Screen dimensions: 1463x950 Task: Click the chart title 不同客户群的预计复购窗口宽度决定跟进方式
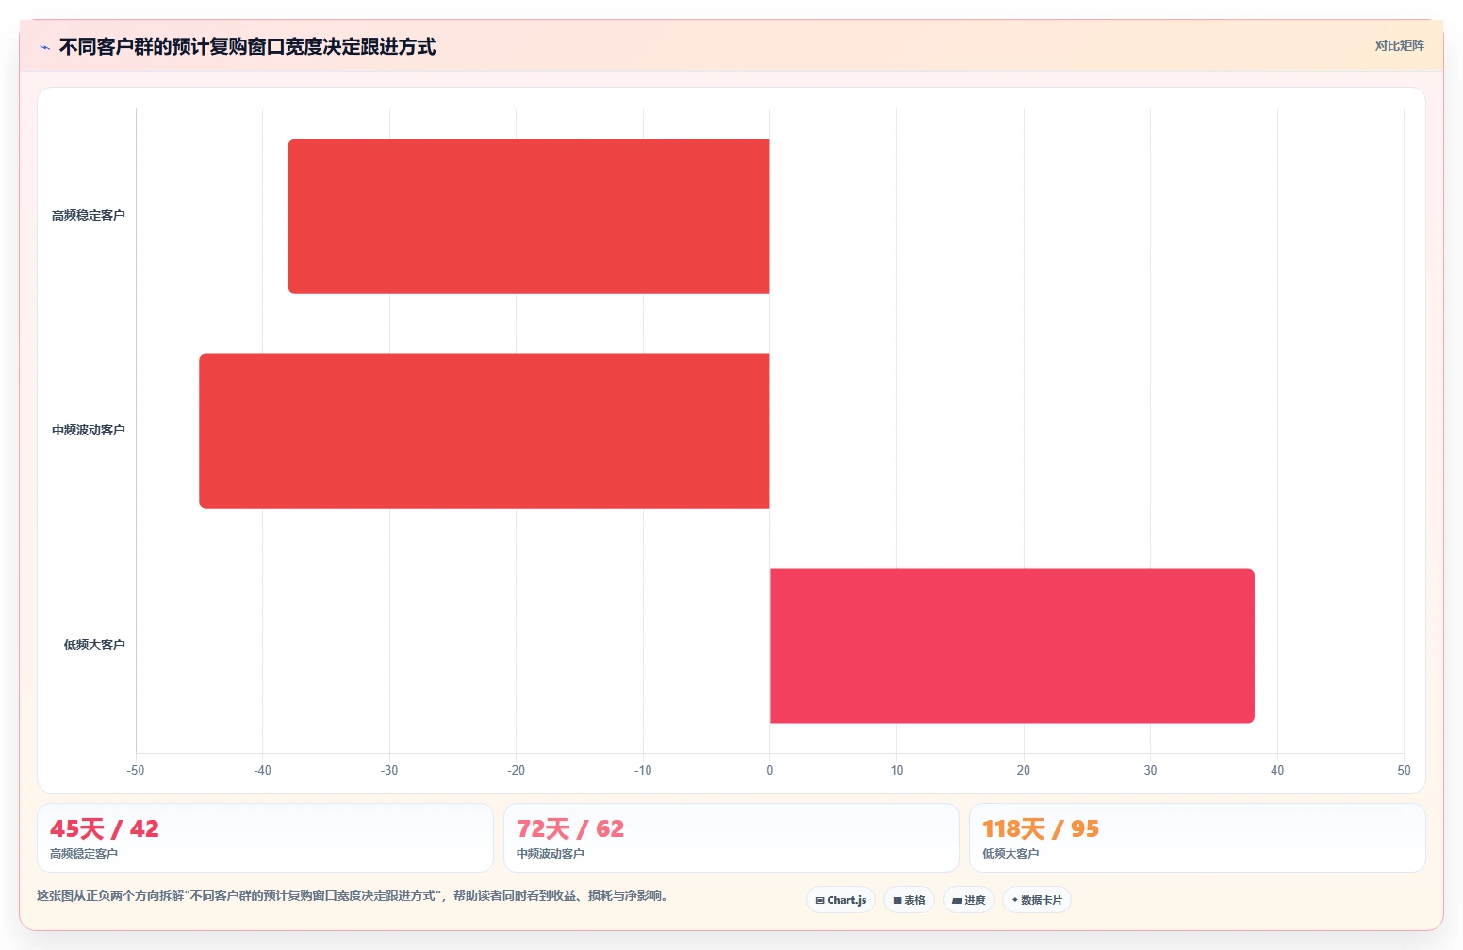pos(247,47)
